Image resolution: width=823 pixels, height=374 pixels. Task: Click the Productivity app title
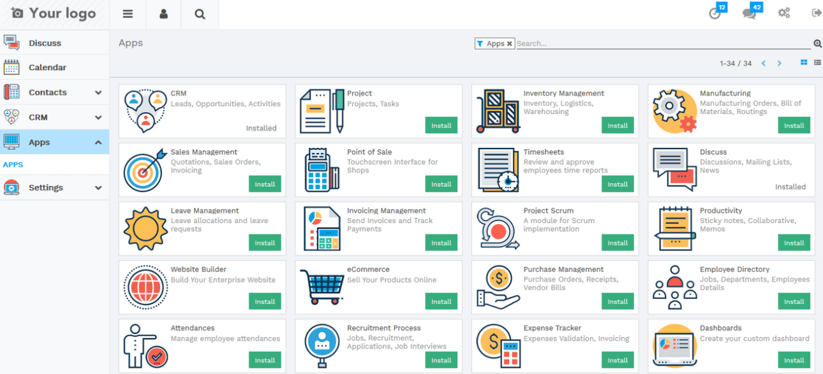(721, 210)
